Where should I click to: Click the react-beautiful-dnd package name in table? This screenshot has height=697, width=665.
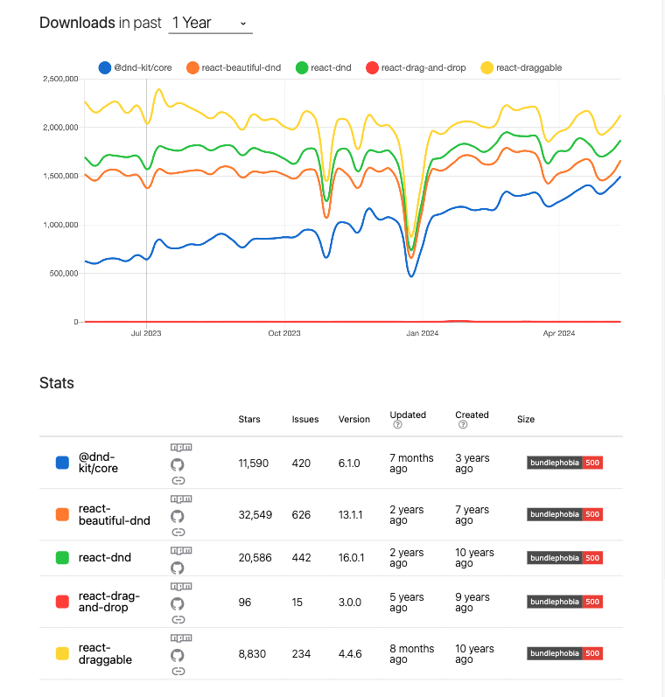115,514
